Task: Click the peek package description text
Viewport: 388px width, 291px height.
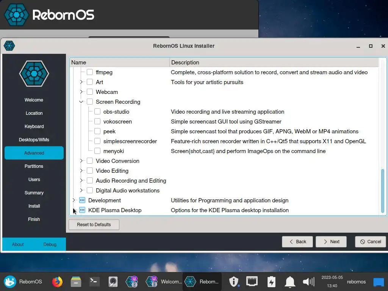Action: tap(264, 131)
